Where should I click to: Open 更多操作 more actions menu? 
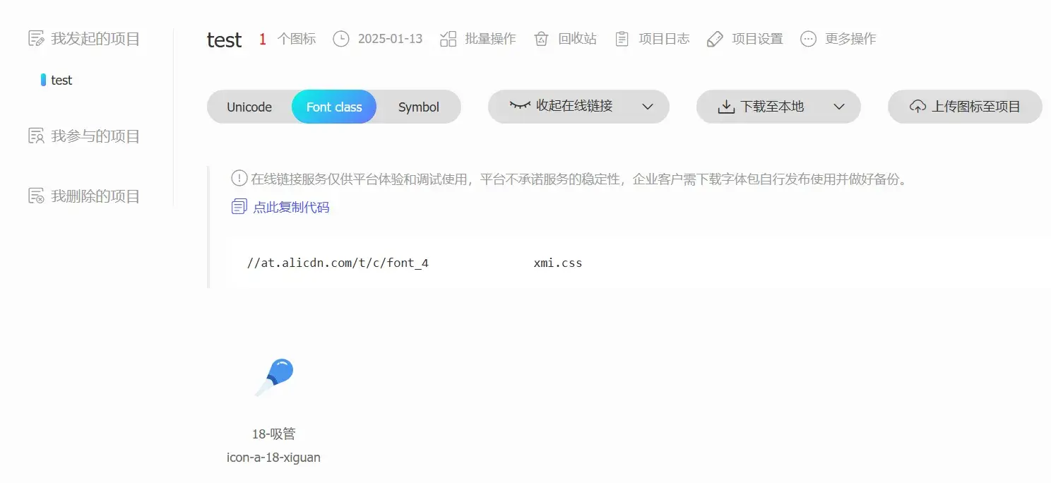[850, 39]
